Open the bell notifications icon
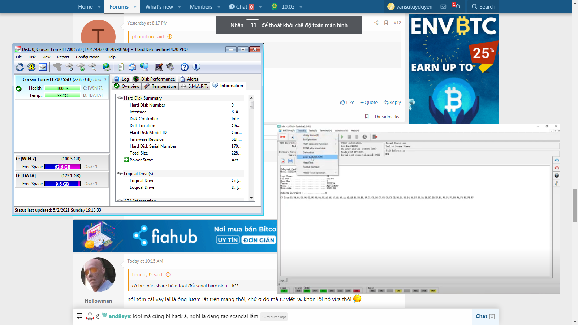This screenshot has width=578, height=325. [x=457, y=6]
